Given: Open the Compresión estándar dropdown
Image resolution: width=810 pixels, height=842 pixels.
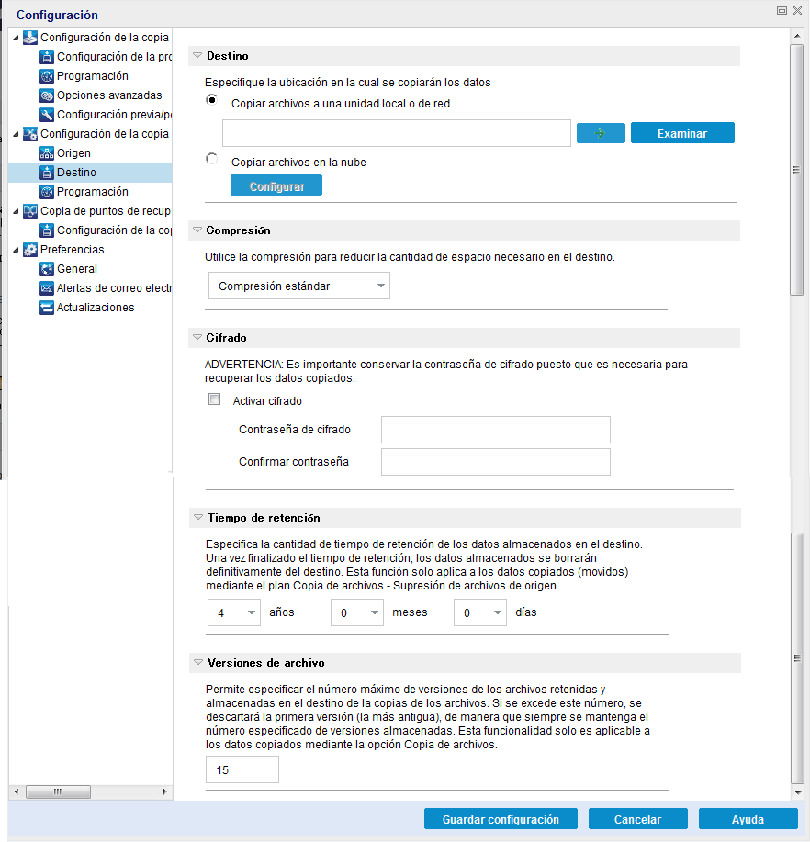Looking at the screenshot, I should point(299,286).
